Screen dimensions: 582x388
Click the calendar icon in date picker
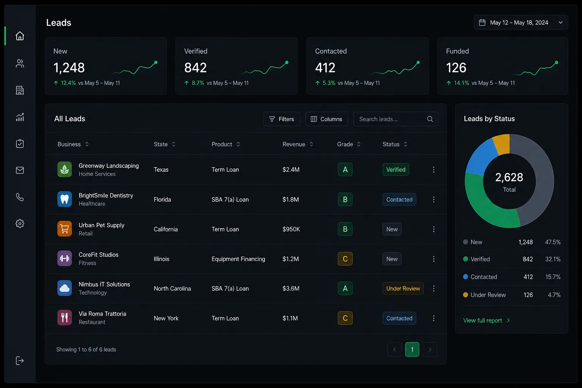pyautogui.click(x=482, y=22)
